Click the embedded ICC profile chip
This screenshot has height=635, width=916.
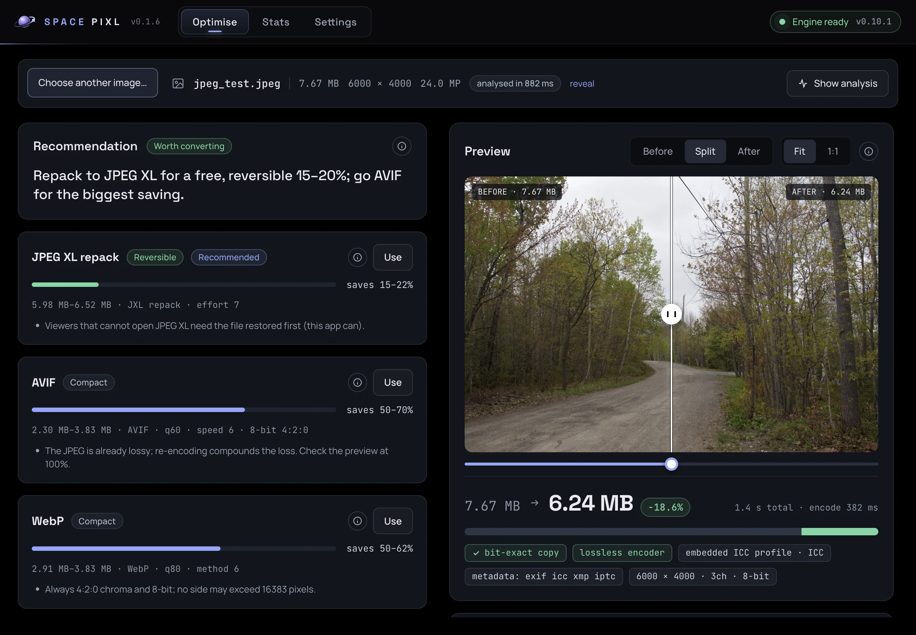tap(754, 553)
